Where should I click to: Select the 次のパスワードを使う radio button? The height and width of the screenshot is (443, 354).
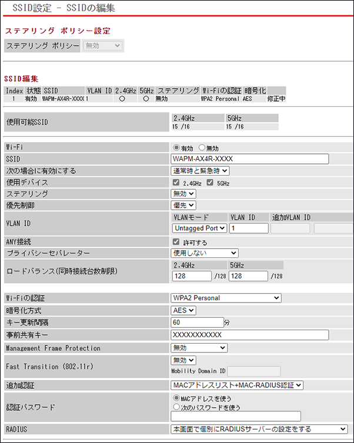[176, 405]
